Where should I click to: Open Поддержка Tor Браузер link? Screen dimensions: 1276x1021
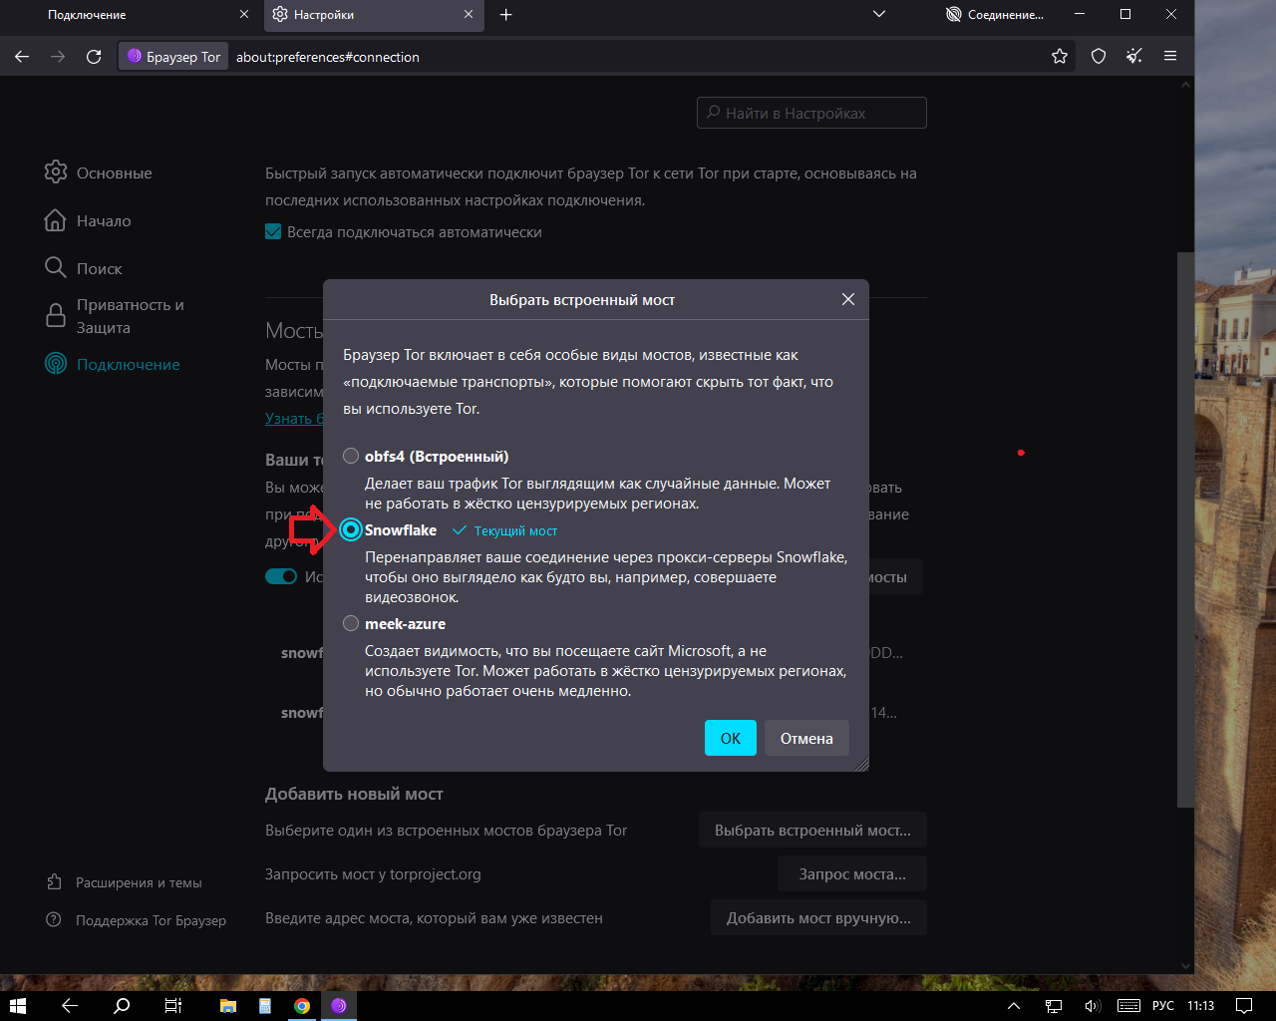tap(137, 920)
